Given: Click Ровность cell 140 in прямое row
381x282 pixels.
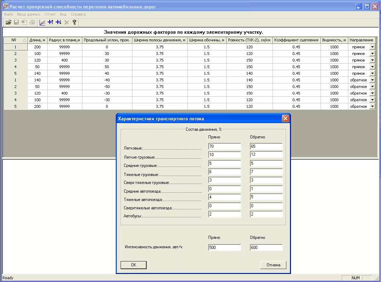Looking at the screenshot, I should tap(250, 73).
